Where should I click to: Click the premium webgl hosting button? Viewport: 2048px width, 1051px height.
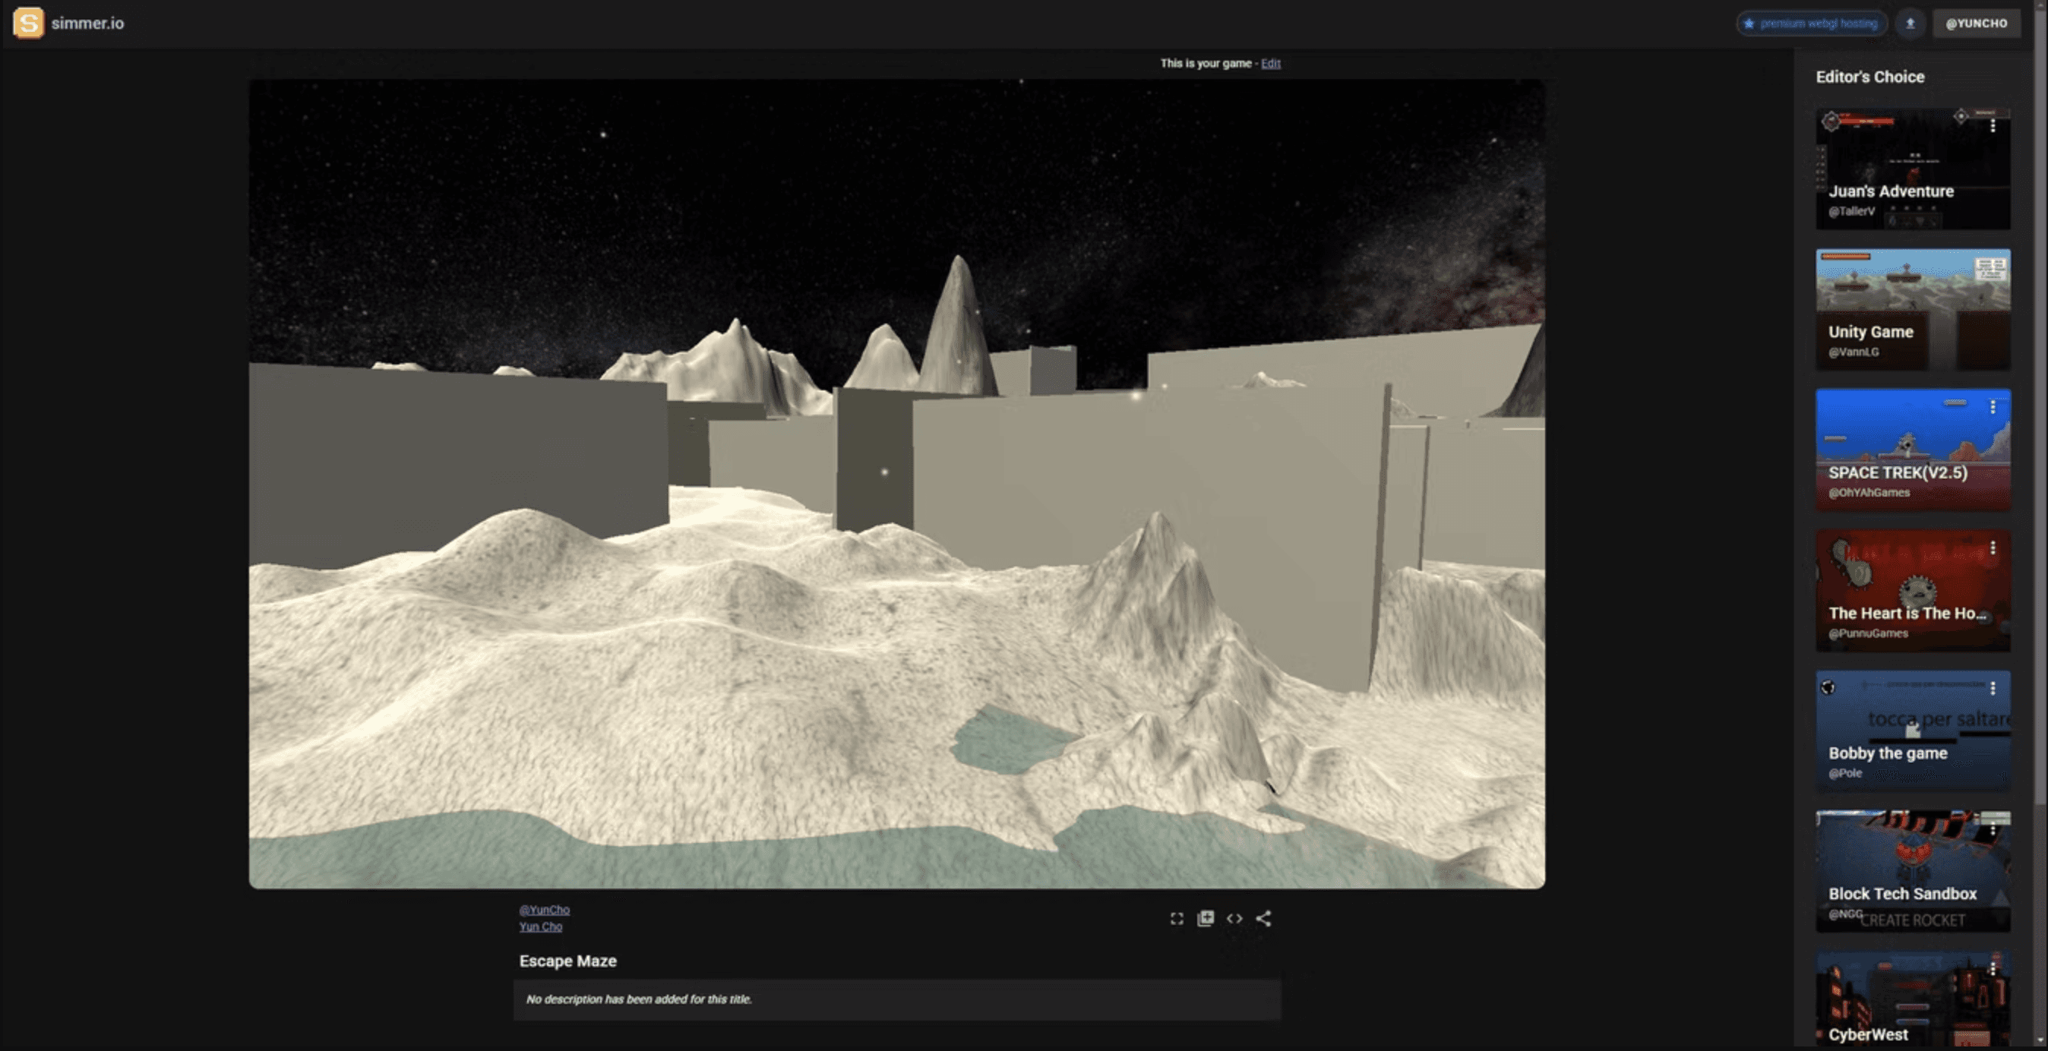click(1810, 23)
